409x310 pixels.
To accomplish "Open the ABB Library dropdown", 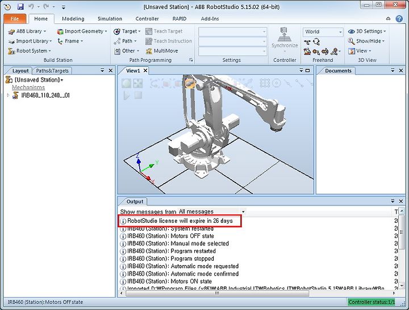I will (27, 31).
